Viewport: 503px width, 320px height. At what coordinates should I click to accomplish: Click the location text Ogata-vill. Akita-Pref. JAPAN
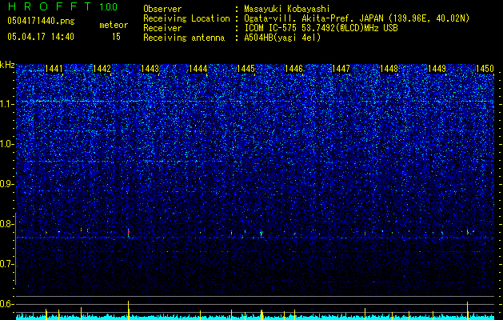[x=313, y=18]
